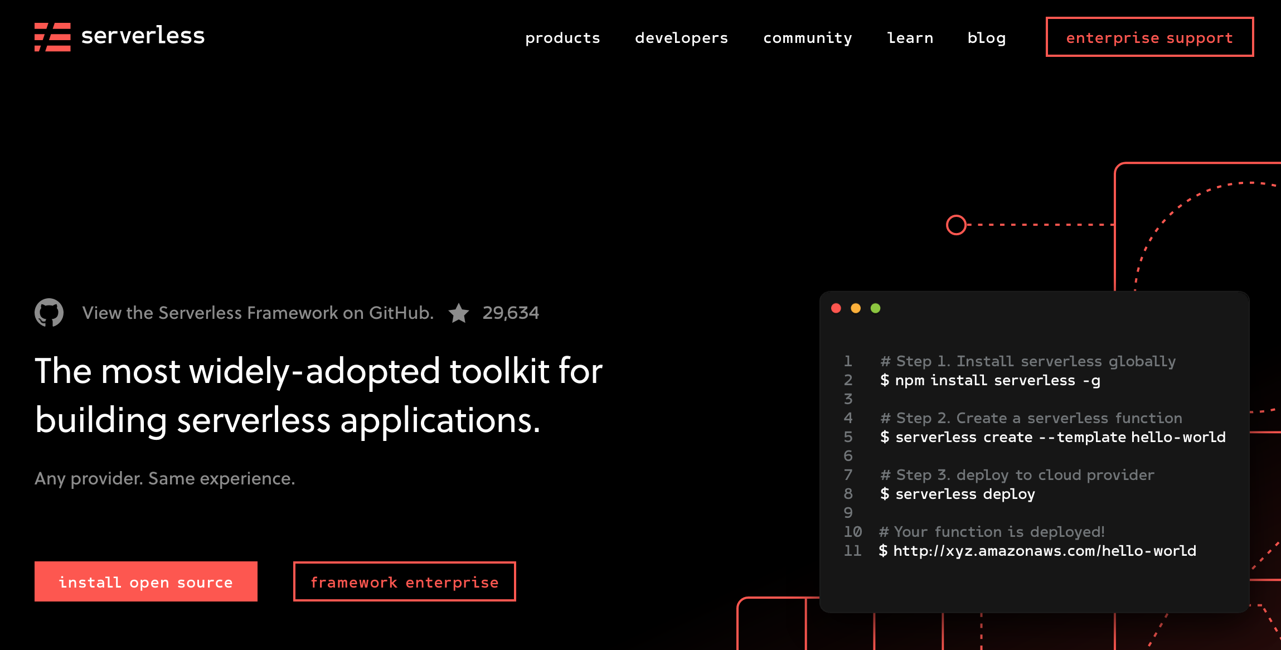
Task: Click the GitHub star icon
Action: point(459,313)
